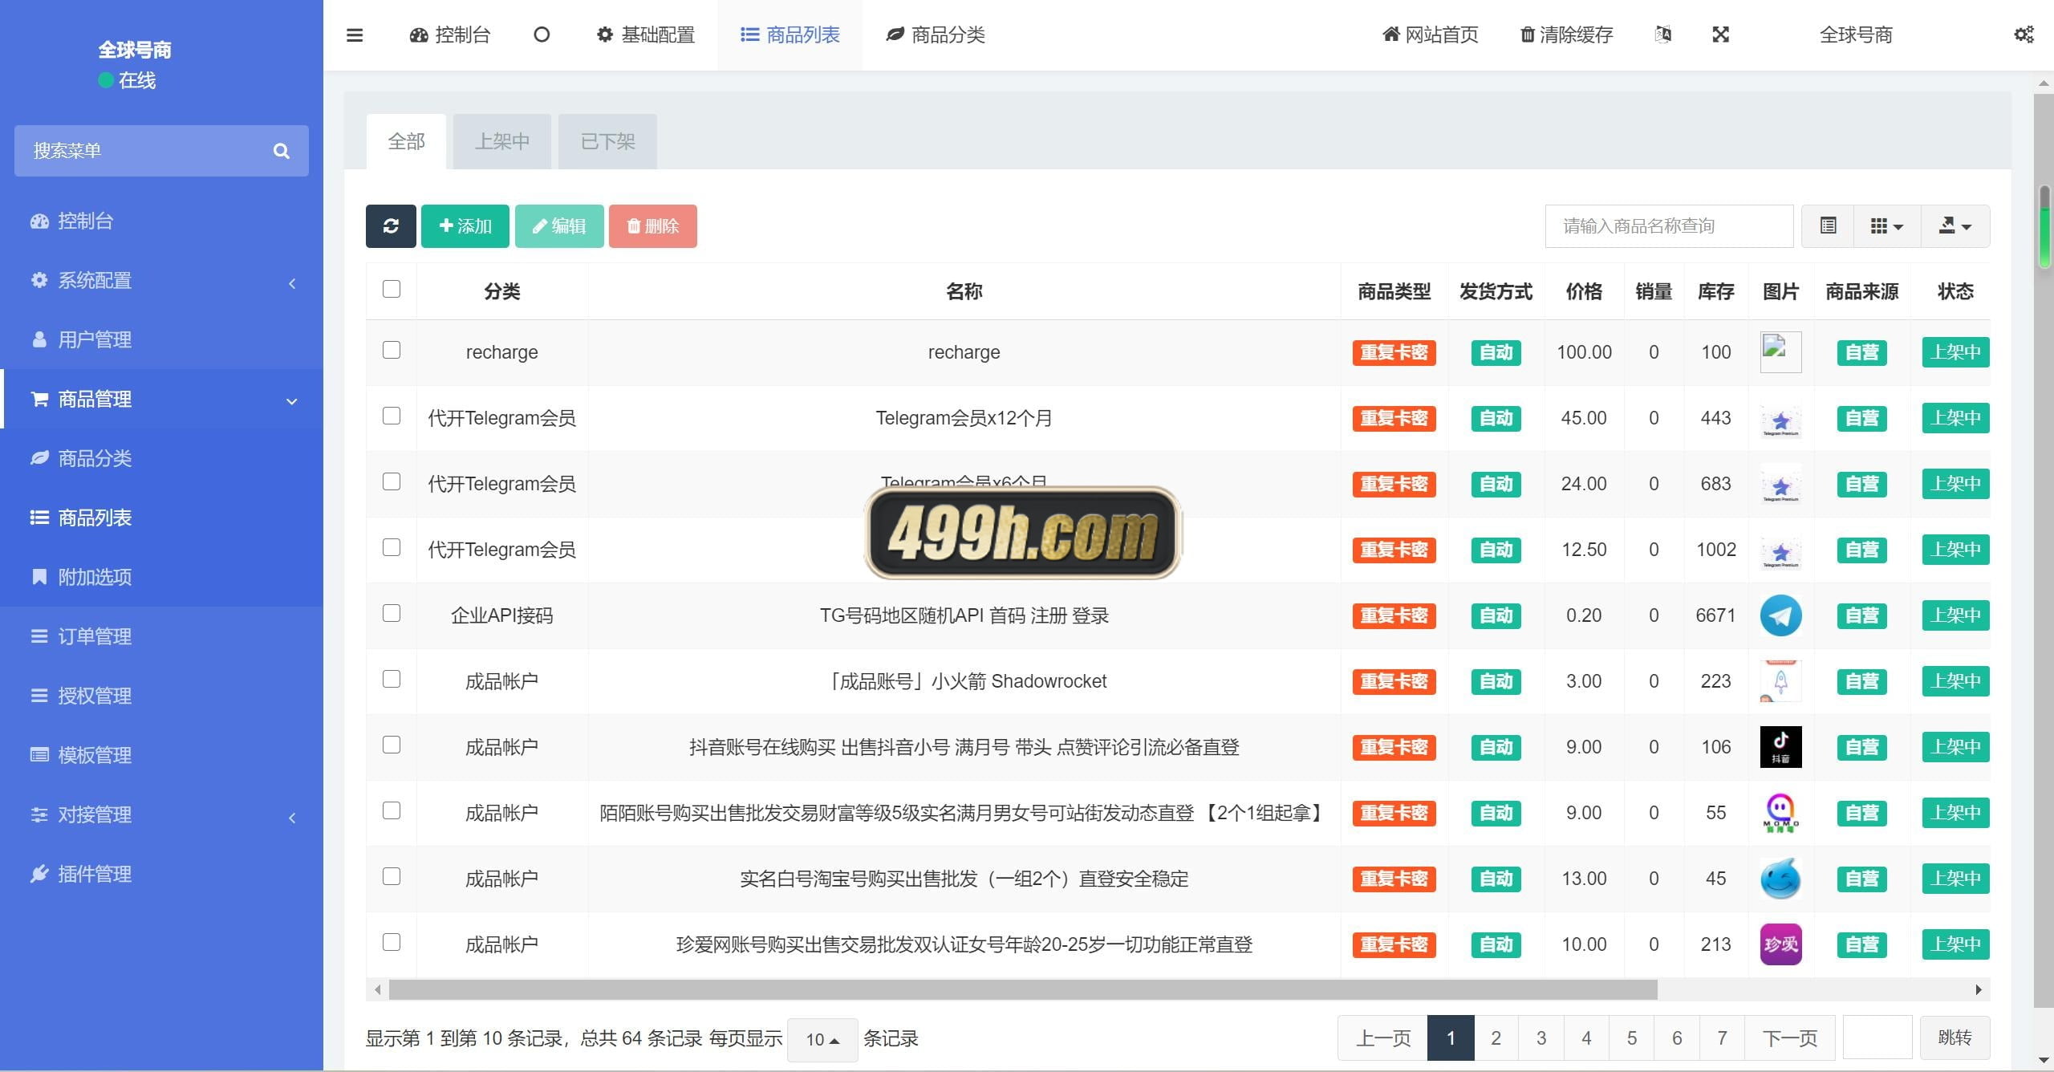Enable checkbox for Telegram会员x12个月 row
Screen dimensions: 2054x1072
392,416
